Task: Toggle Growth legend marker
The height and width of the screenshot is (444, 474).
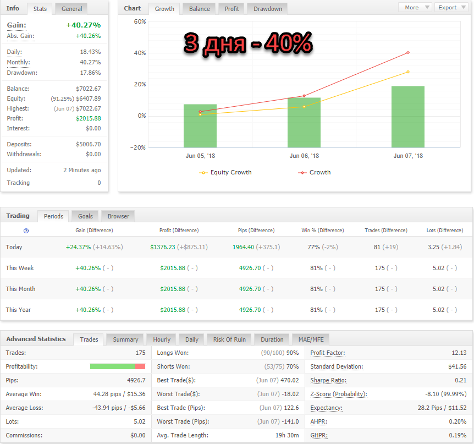Action: point(302,173)
